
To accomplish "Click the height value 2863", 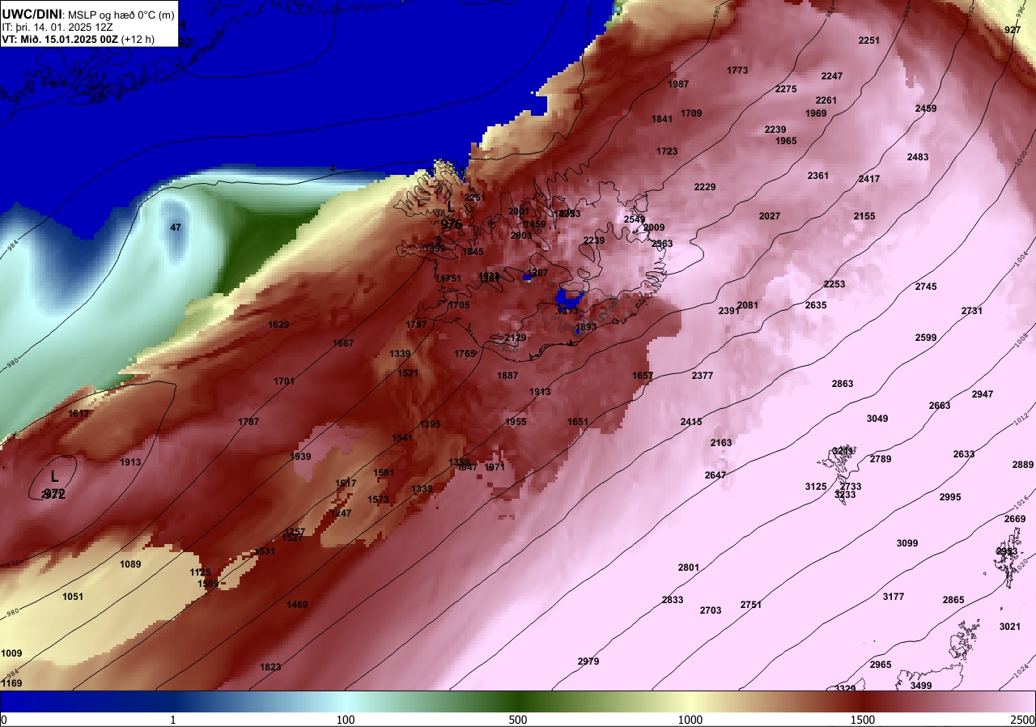I will pos(843,384).
